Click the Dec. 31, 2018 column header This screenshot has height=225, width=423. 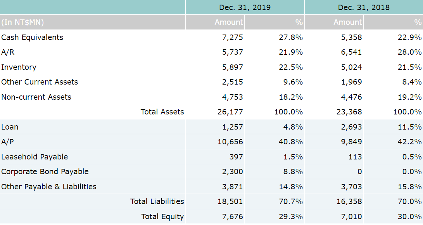pyautogui.click(x=364, y=7)
